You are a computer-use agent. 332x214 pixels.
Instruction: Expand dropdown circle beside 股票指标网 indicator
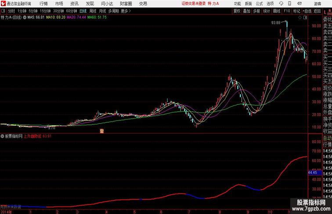coord(2,136)
